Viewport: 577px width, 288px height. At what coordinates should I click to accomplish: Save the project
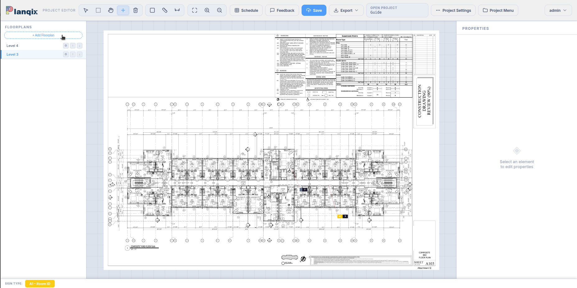314,10
